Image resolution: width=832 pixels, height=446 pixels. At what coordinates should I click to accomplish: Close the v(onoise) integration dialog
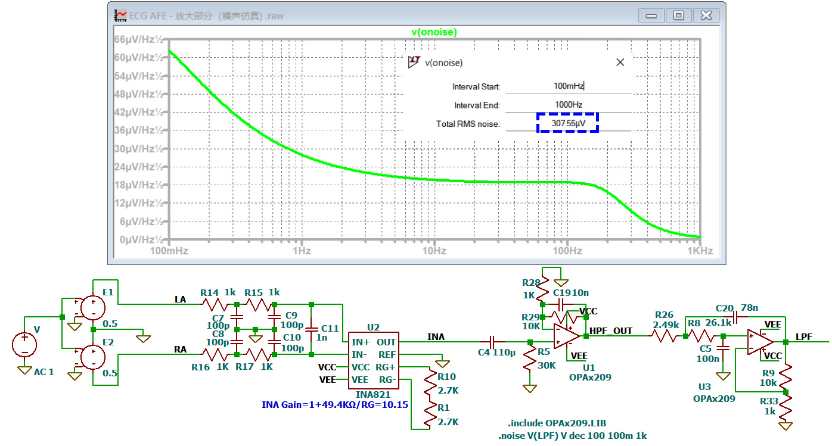click(x=620, y=62)
